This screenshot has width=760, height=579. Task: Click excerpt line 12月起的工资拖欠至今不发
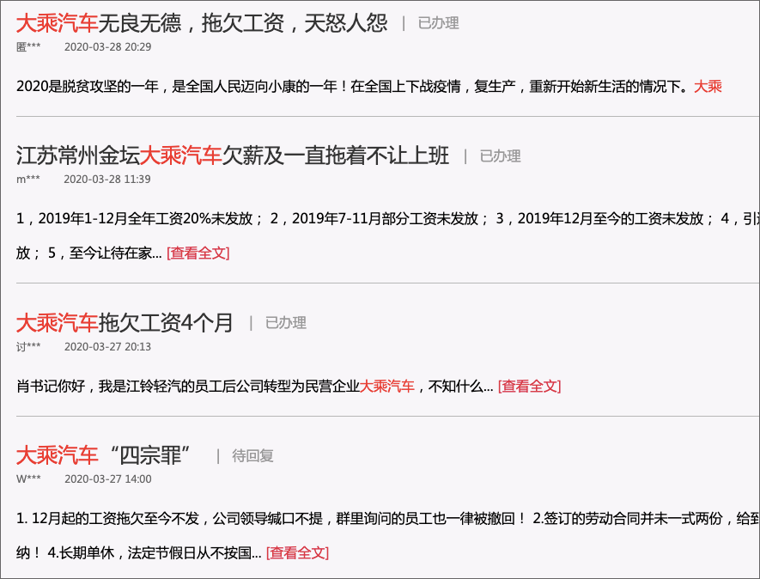(388, 518)
